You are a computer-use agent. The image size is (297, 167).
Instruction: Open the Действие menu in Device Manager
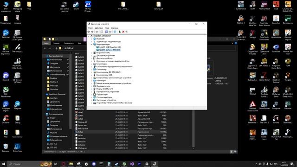(x=99, y=28)
